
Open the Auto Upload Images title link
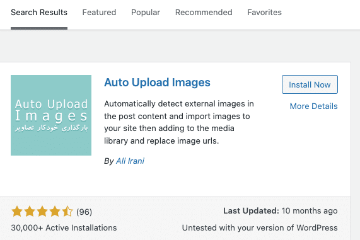(x=157, y=83)
